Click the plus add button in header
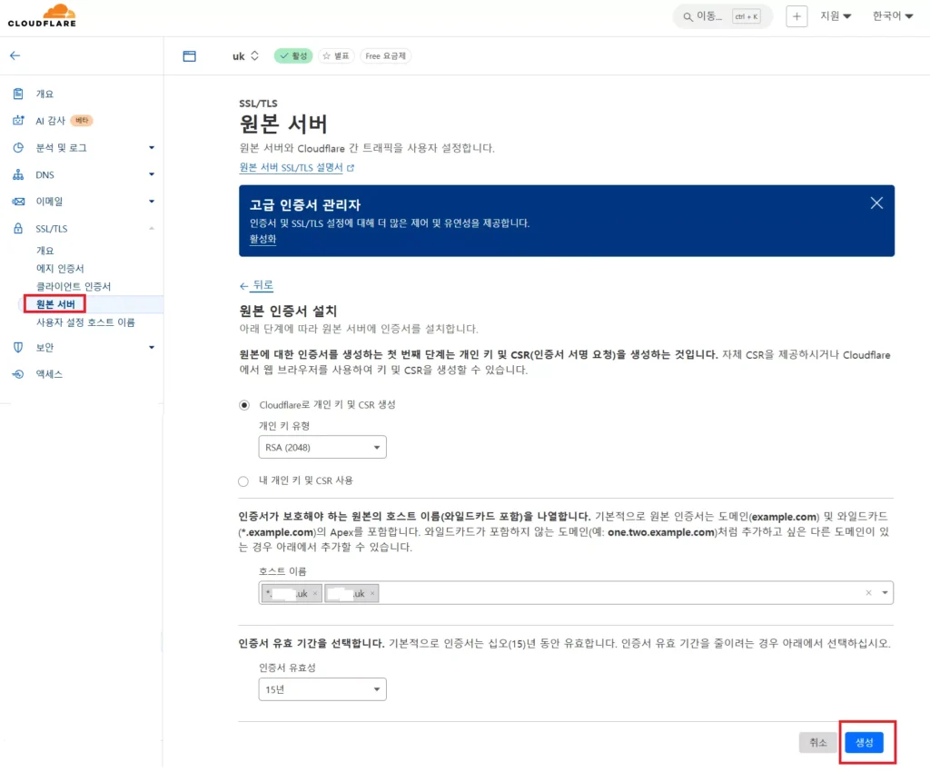 click(x=796, y=16)
